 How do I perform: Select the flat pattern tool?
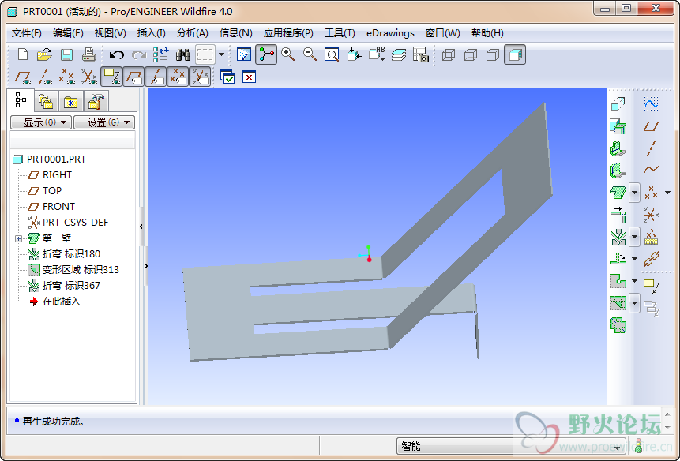pos(618,325)
